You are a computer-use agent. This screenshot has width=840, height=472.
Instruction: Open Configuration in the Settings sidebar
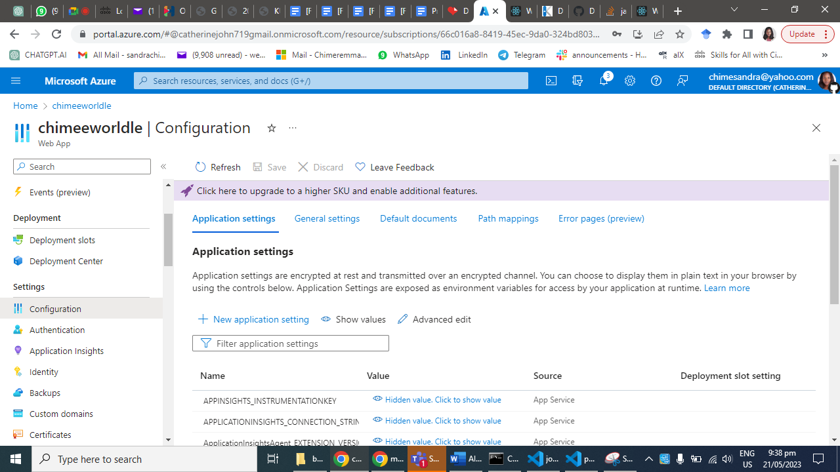[81, 309]
